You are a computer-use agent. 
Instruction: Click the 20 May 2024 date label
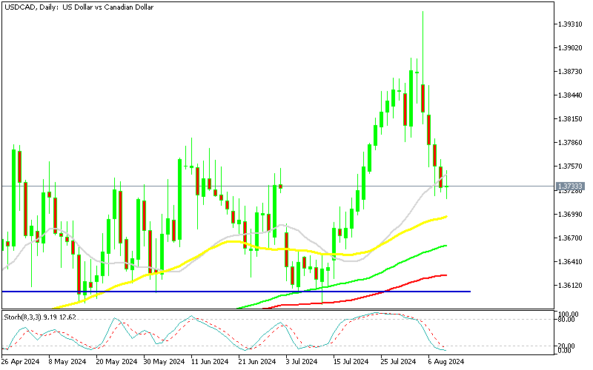(116, 362)
